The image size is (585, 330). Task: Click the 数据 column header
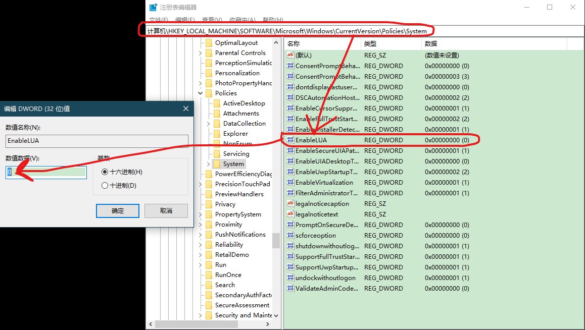coord(495,43)
